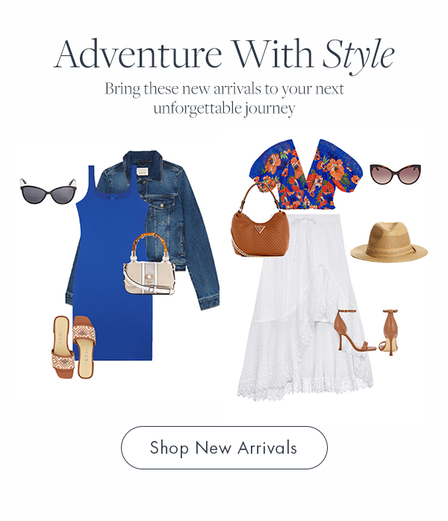Click the brown woven shoulder bag
The image size is (448, 521).
[260, 221]
